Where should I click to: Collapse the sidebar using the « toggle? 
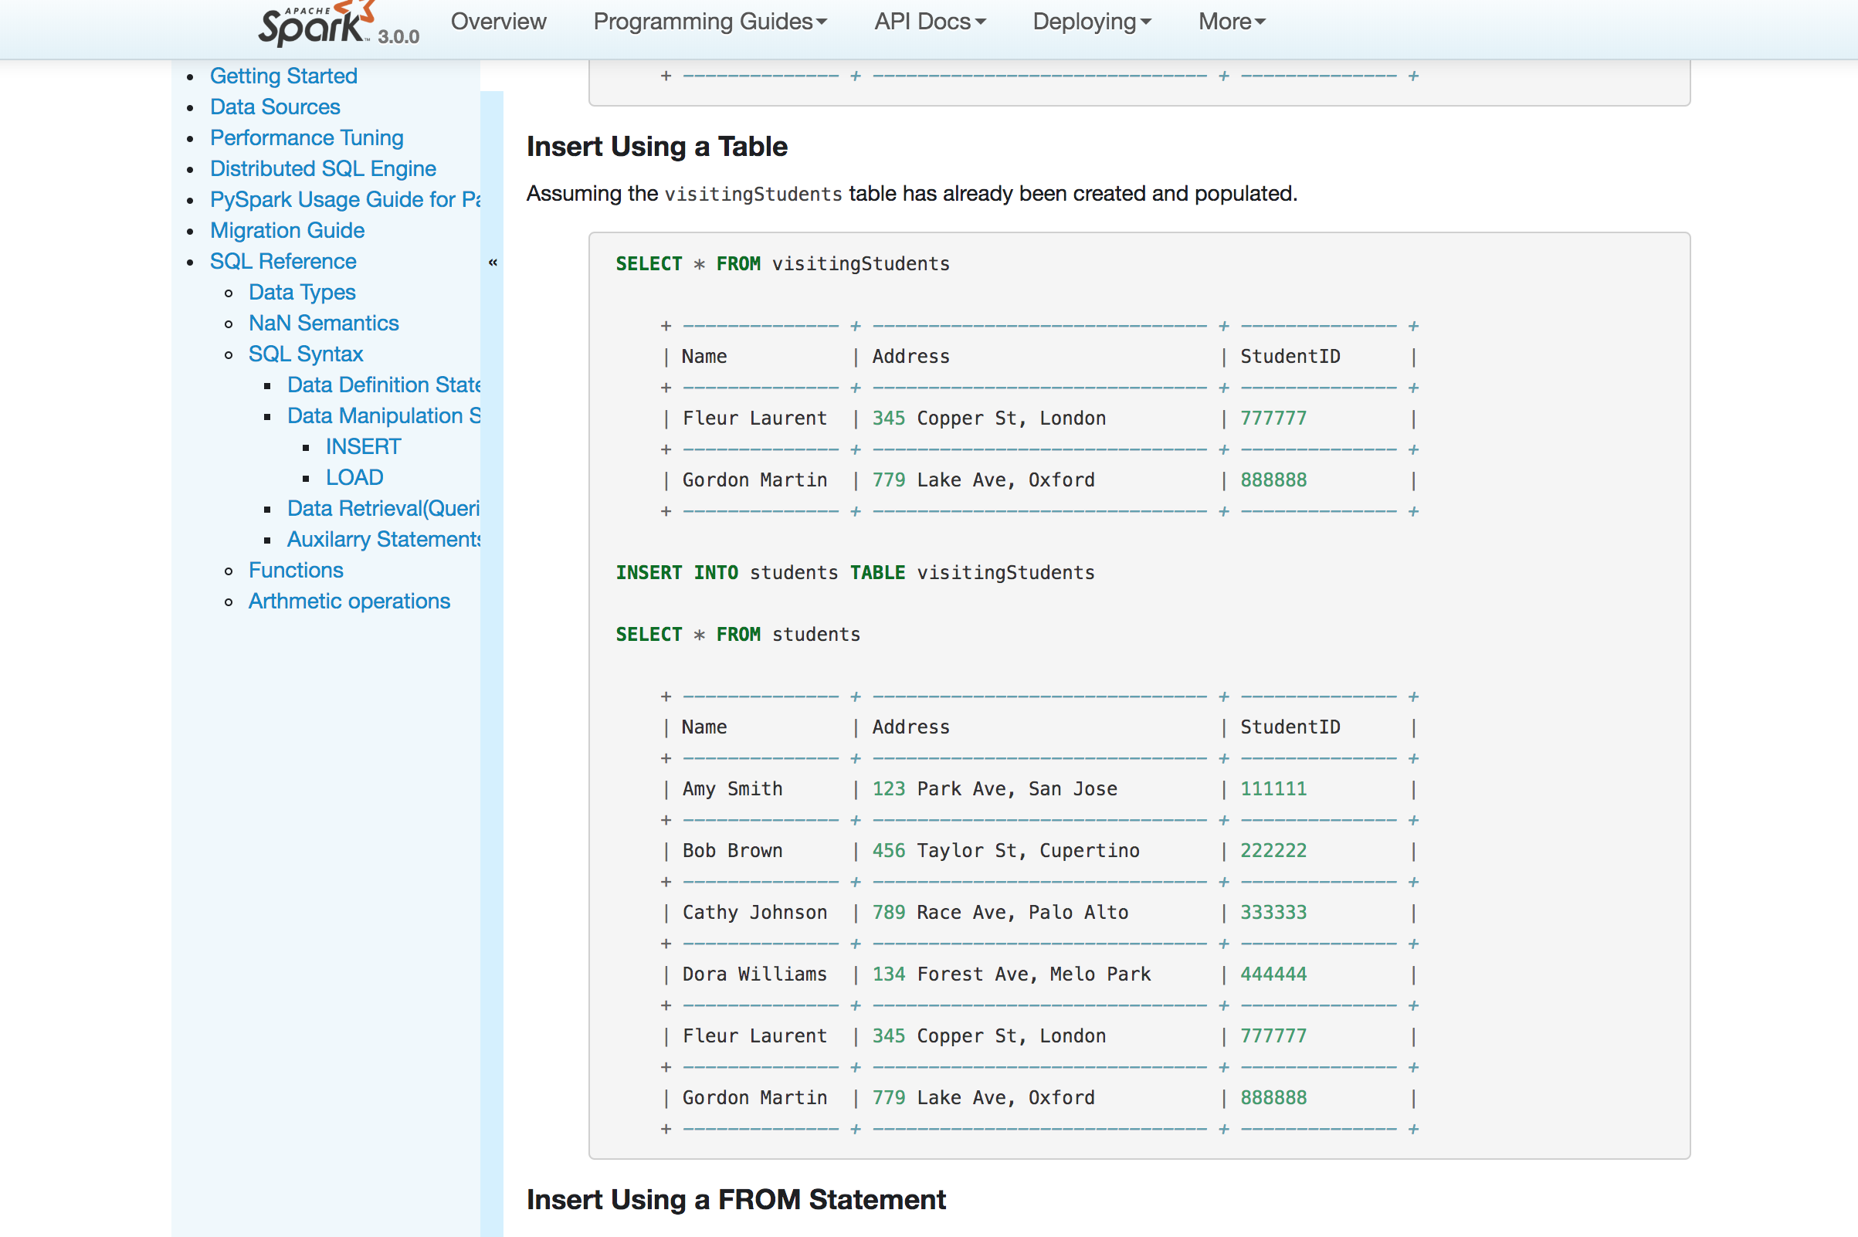[493, 262]
